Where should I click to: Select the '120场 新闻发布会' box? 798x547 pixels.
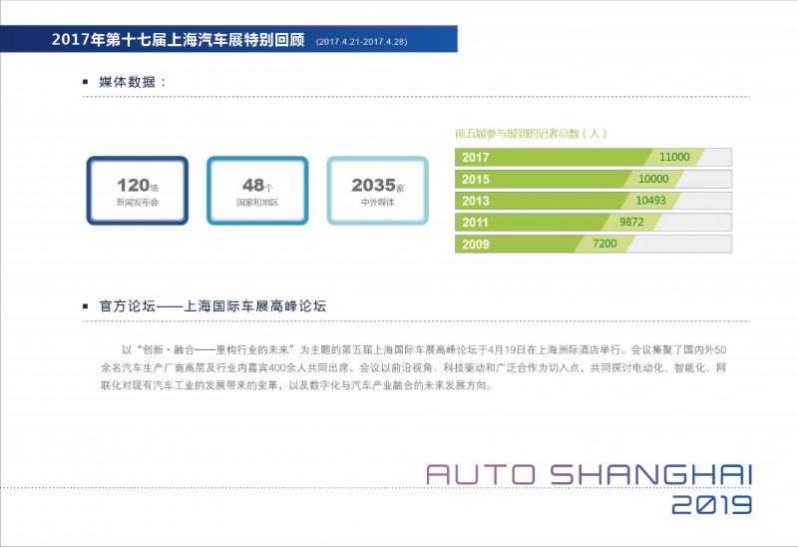(138, 191)
